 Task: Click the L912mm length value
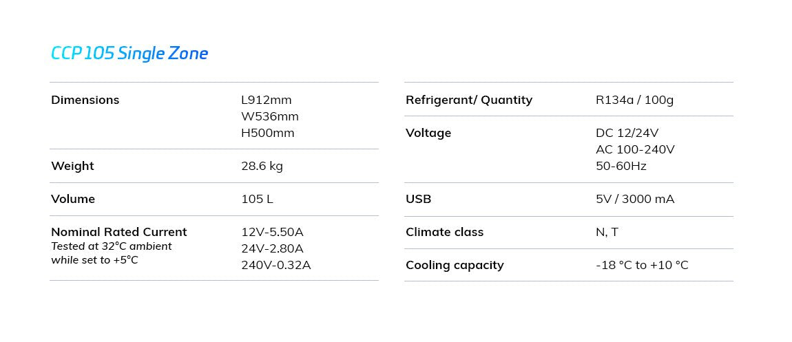tap(266, 100)
